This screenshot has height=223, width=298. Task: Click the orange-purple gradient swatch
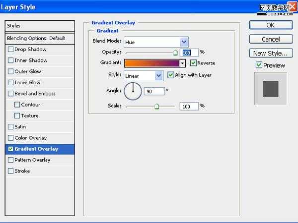pyautogui.click(x=151, y=63)
